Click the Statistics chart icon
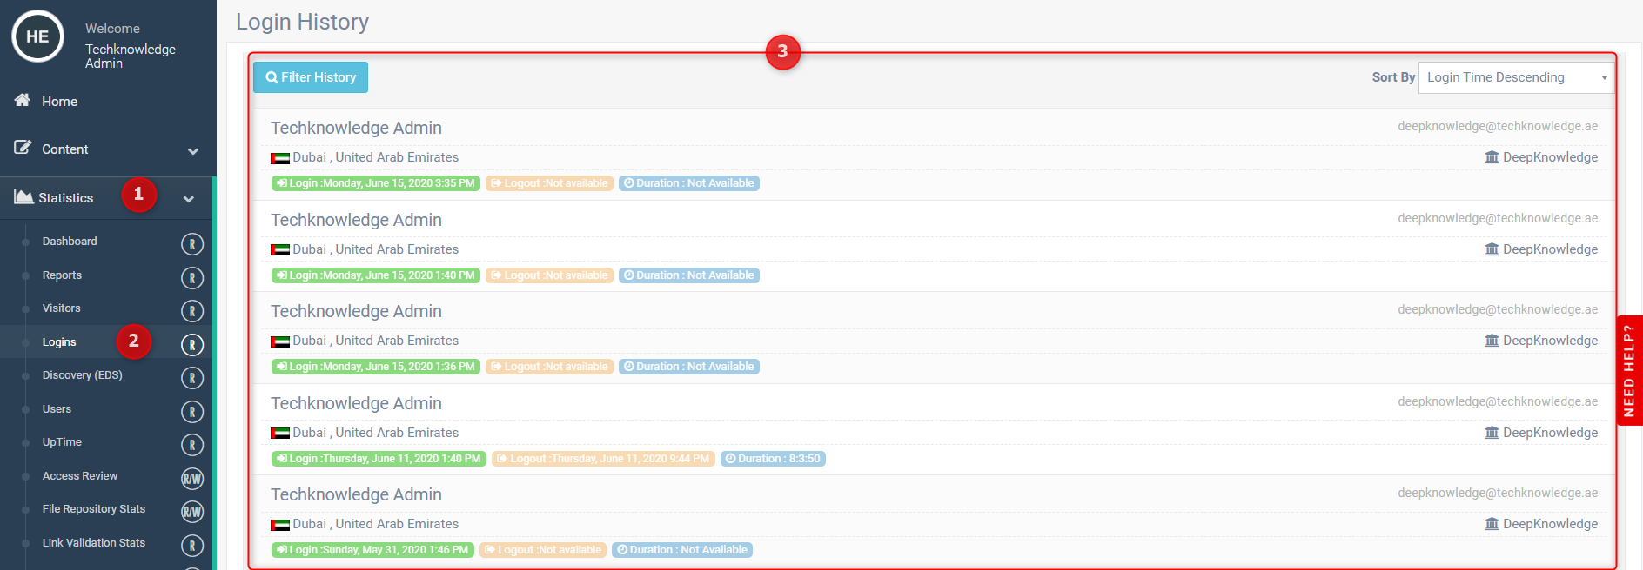 [23, 196]
